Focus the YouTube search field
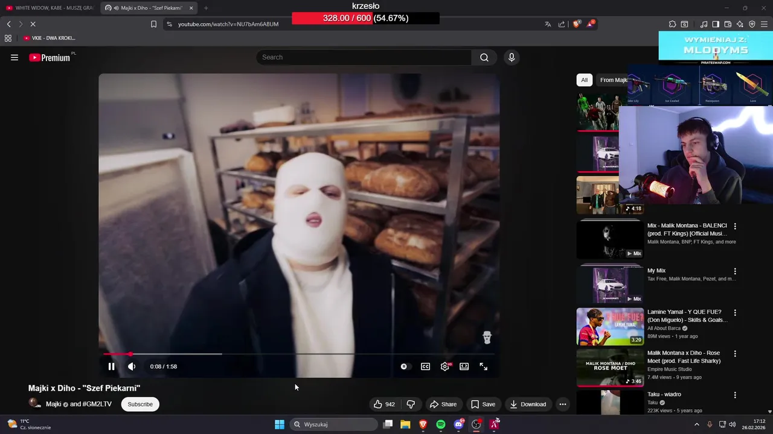Screen dimensions: 773x434 pyautogui.click(x=364, y=57)
